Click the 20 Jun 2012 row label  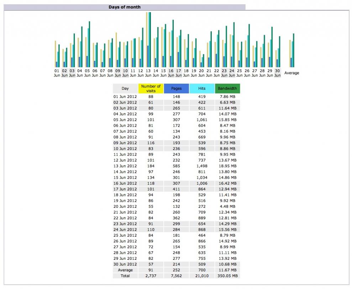125,206
